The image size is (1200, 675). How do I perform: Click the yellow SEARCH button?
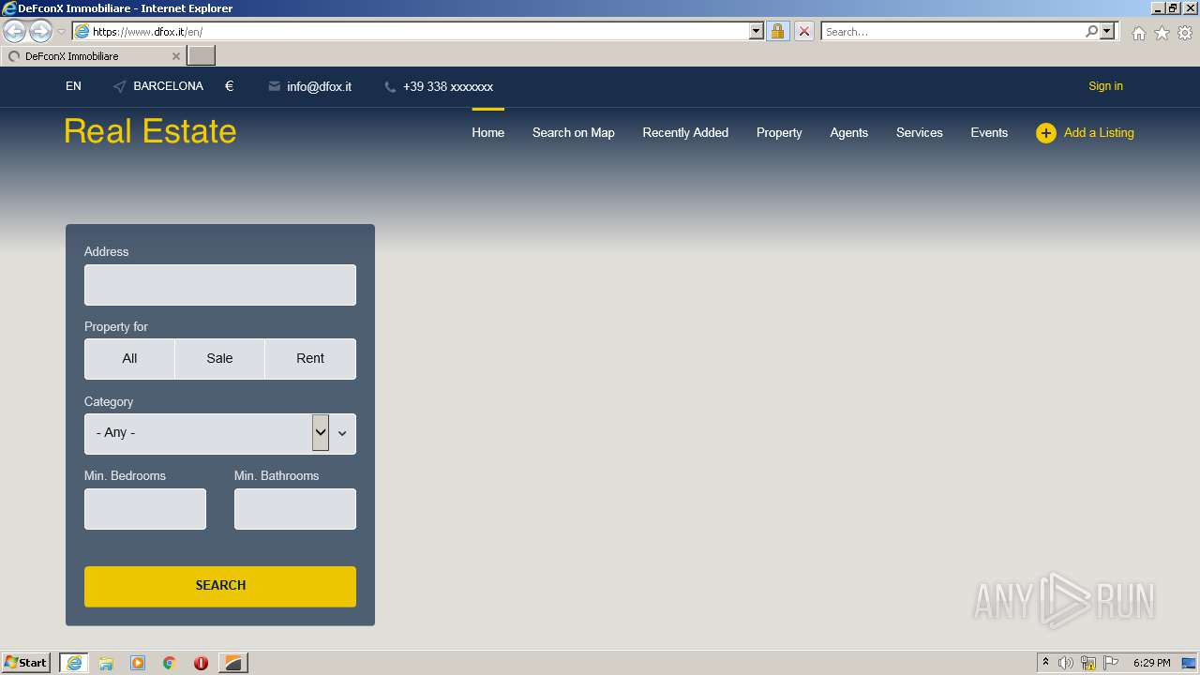(x=220, y=586)
